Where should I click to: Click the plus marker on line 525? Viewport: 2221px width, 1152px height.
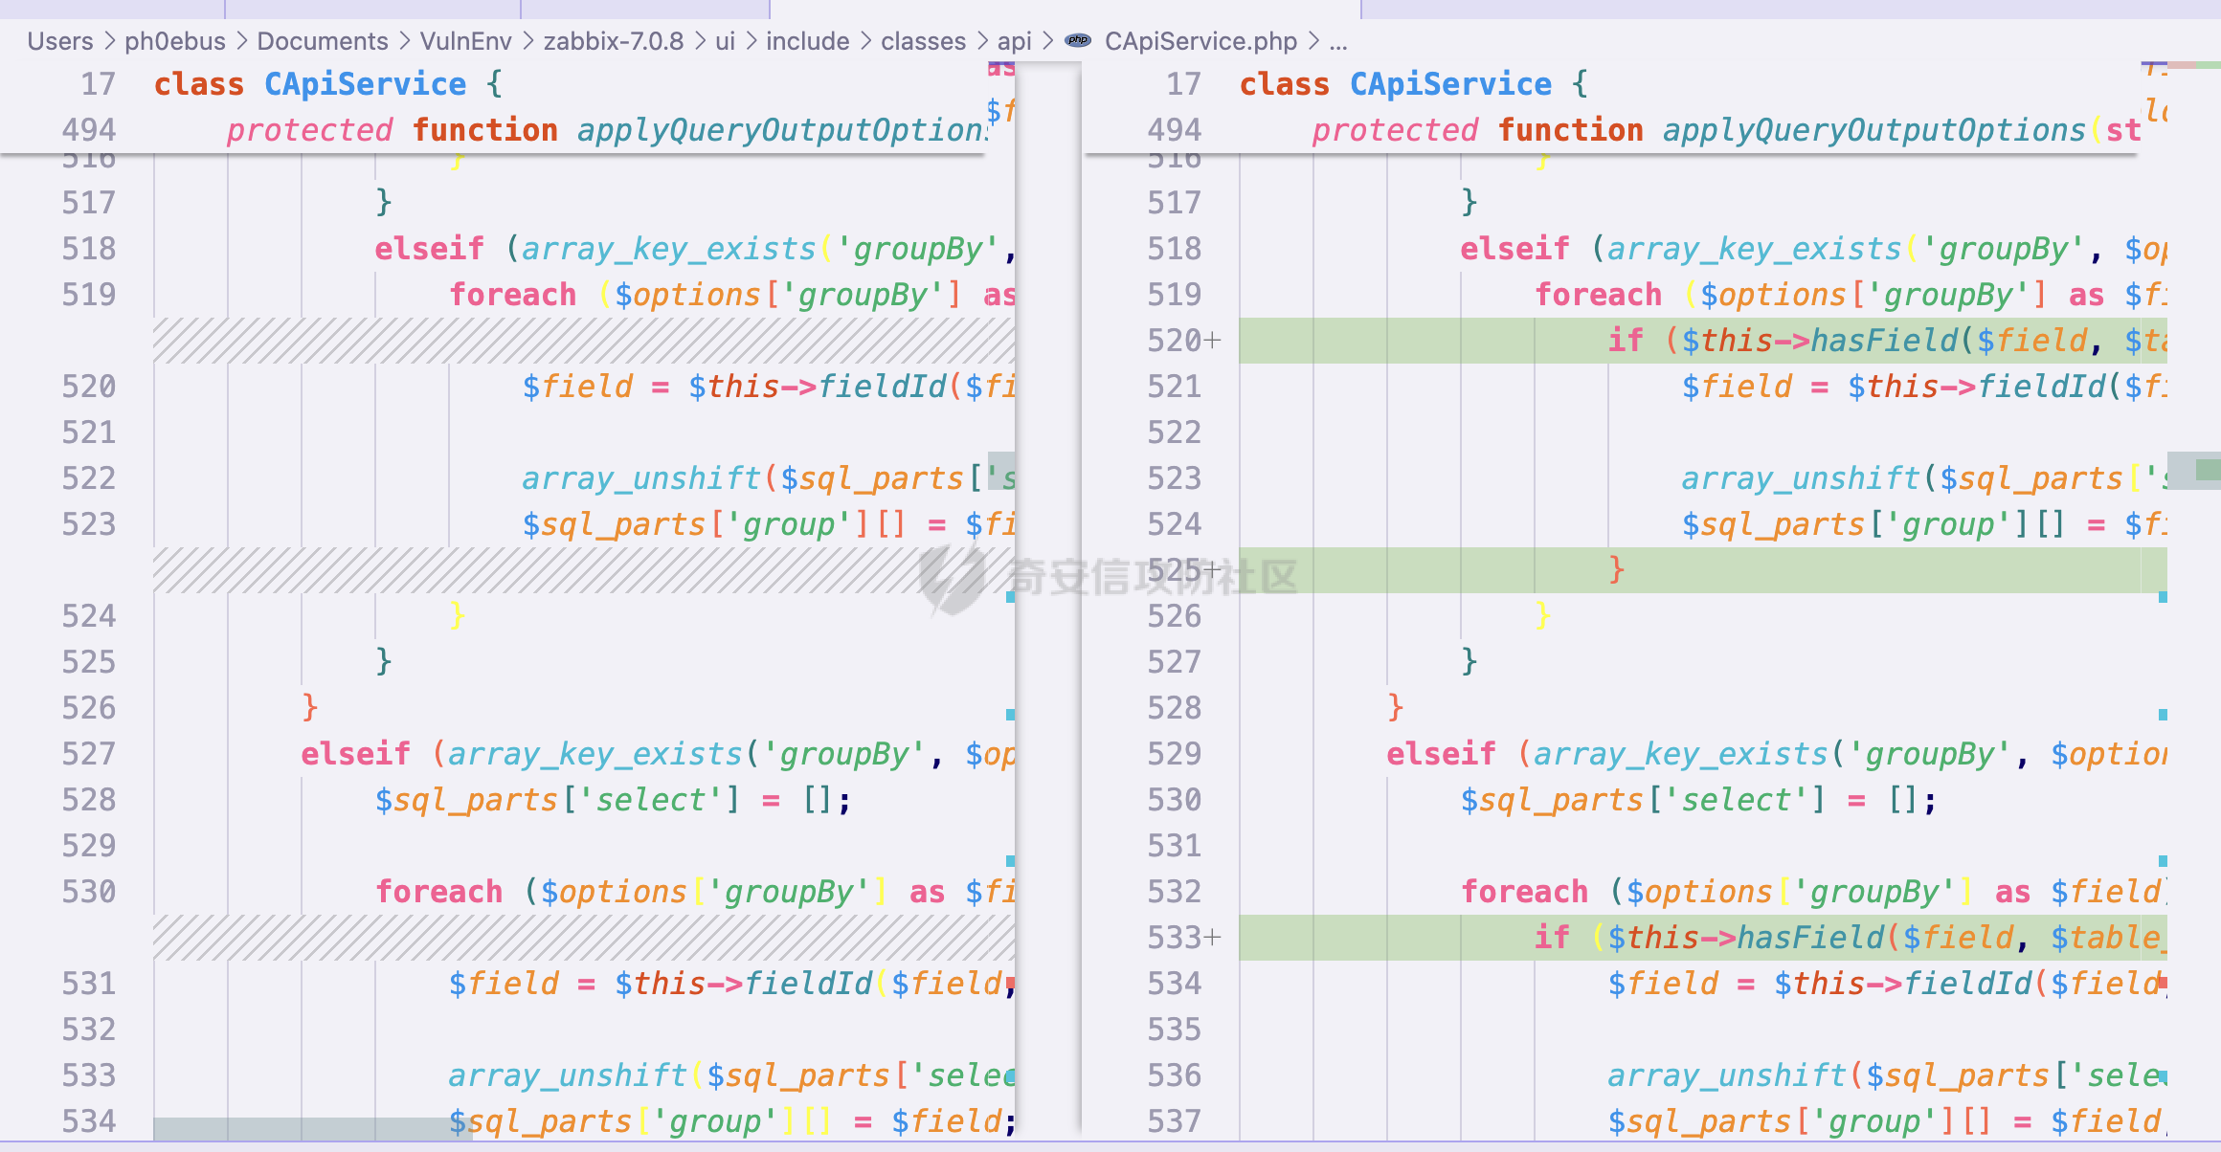coord(1213,570)
